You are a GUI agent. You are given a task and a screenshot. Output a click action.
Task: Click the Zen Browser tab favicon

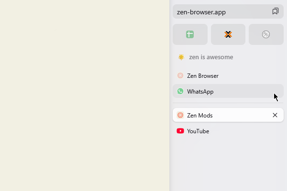(x=180, y=75)
